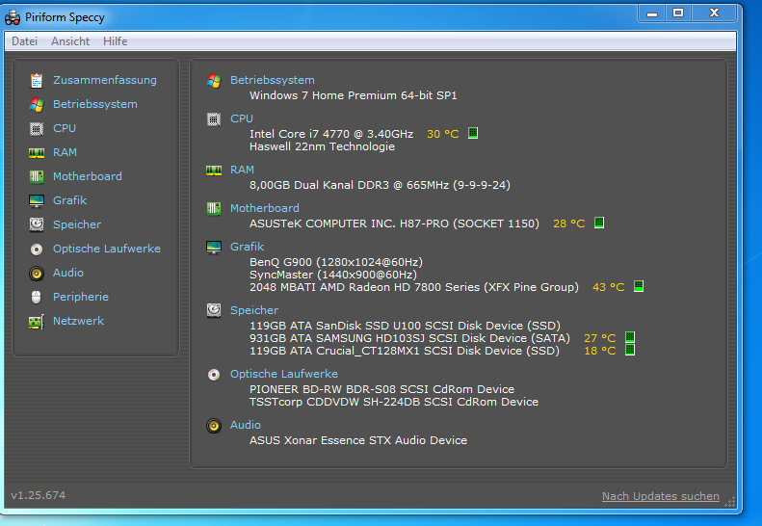Click version label v1.25.674
The width and height of the screenshot is (762, 526).
point(38,495)
